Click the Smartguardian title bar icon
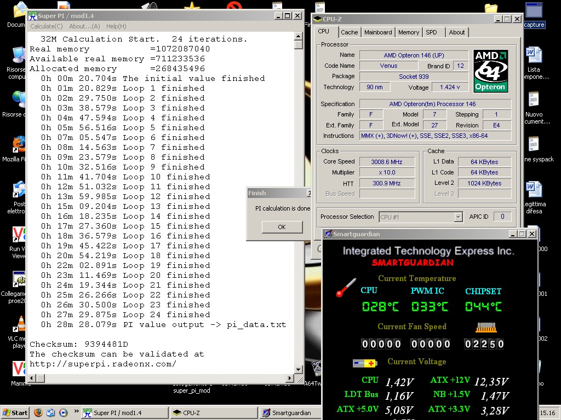This screenshot has height=420, width=561. click(328, 234)
